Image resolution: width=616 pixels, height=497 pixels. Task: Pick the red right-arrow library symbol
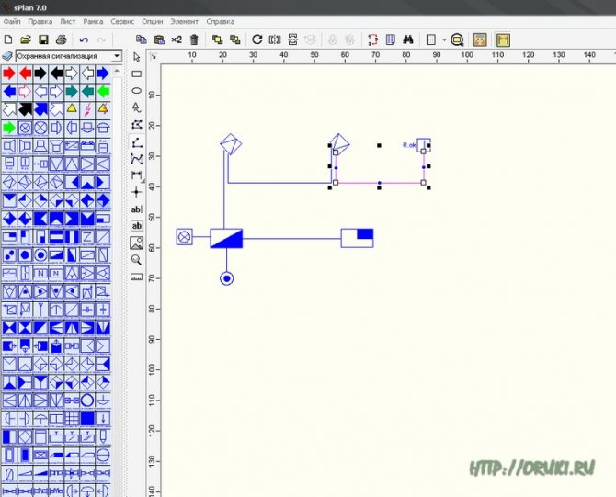(8, 73)
